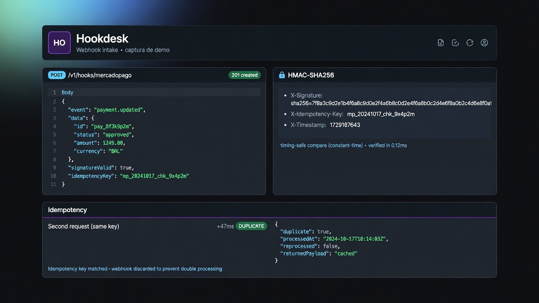Click the timing-safe compare verification note
The image size is (539, 303).
[x=344, y=145]
